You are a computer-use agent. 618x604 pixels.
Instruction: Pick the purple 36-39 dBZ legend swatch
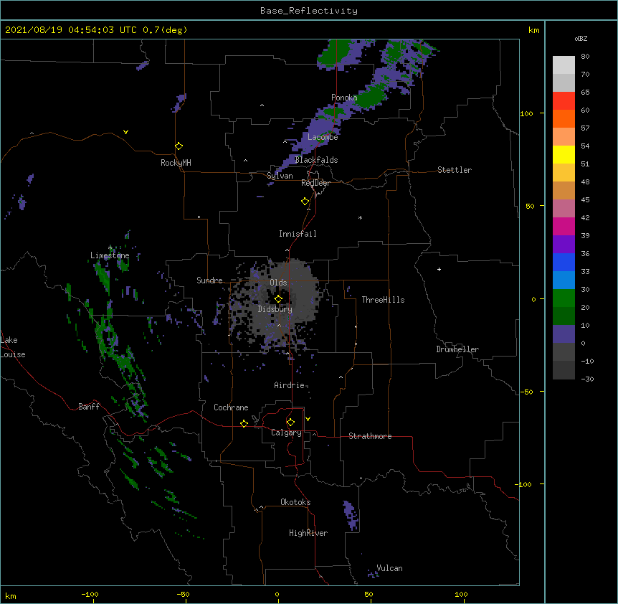564,244
